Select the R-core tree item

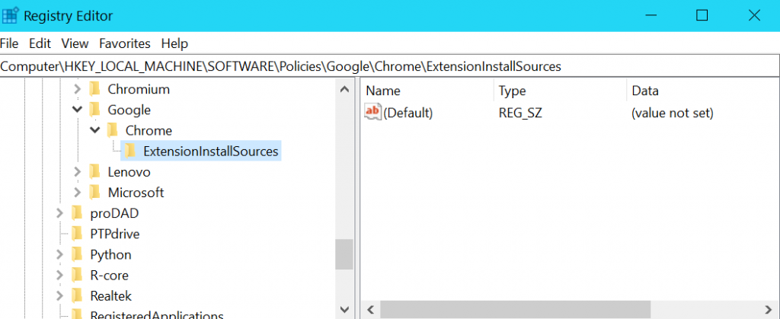[110, 276]
